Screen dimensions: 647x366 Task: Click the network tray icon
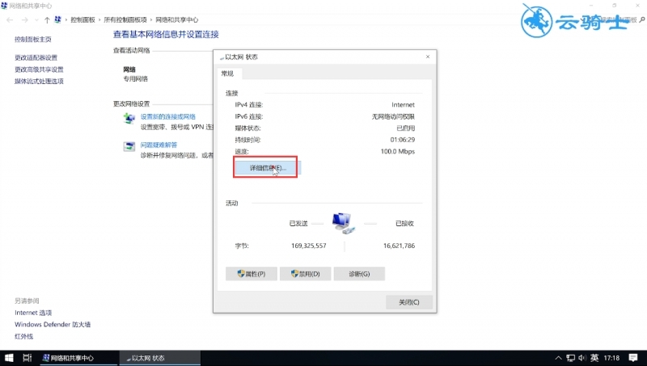(571, 358)
